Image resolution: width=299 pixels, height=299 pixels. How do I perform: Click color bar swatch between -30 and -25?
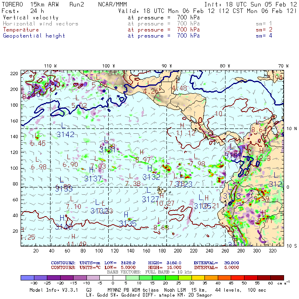40,278
